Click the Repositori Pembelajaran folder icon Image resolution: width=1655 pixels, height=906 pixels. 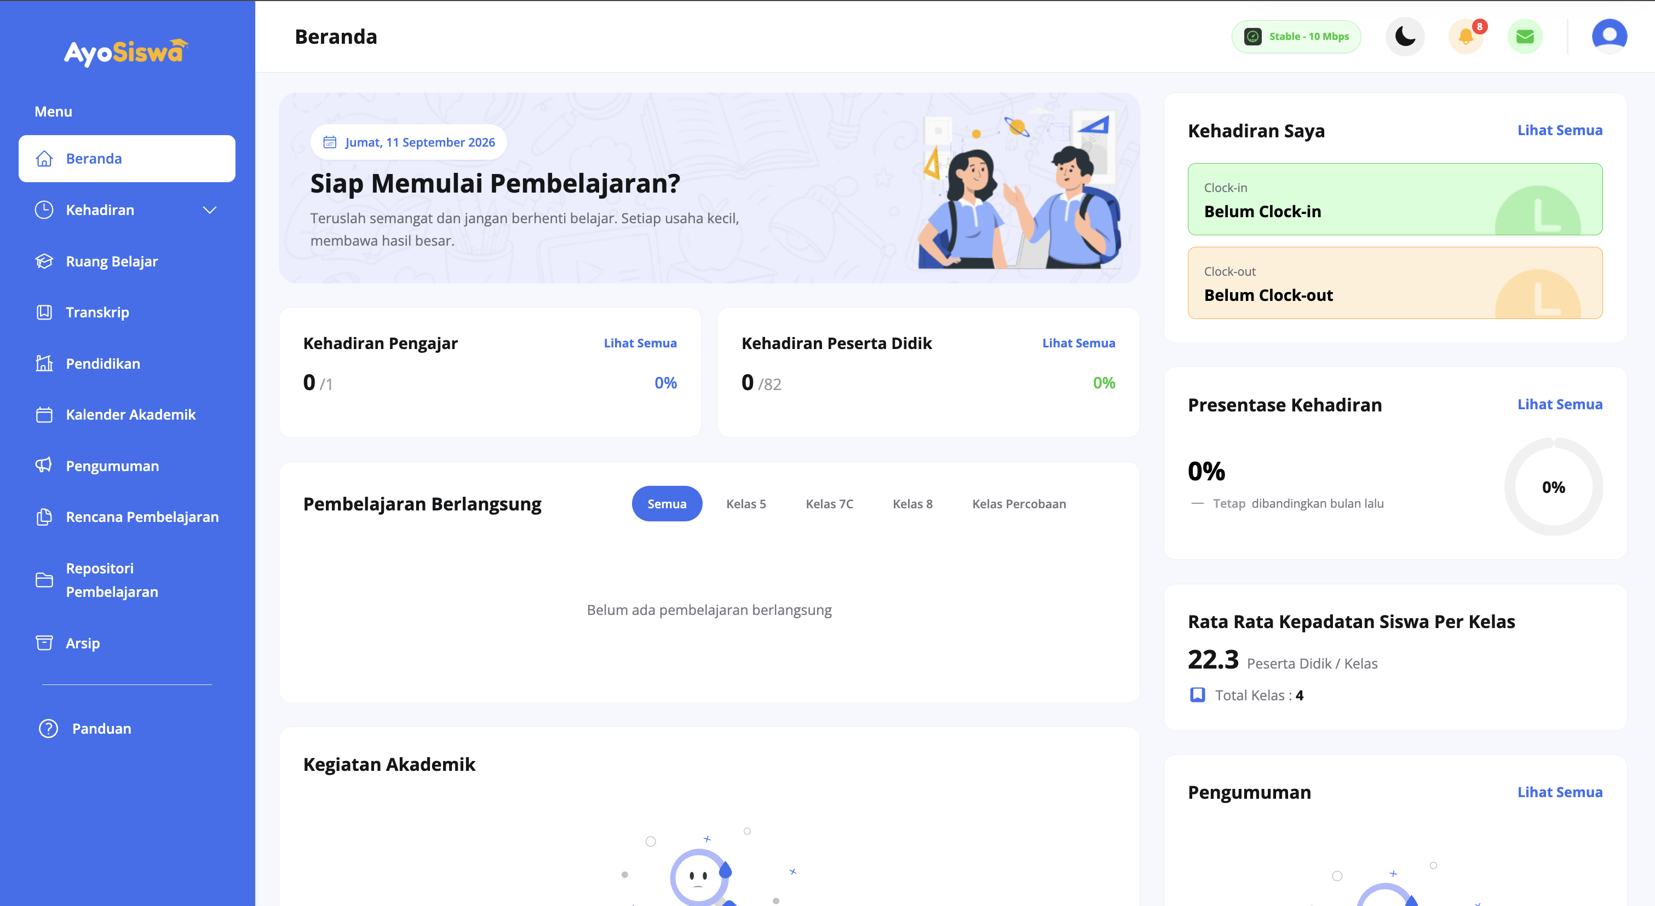[44, 580]
